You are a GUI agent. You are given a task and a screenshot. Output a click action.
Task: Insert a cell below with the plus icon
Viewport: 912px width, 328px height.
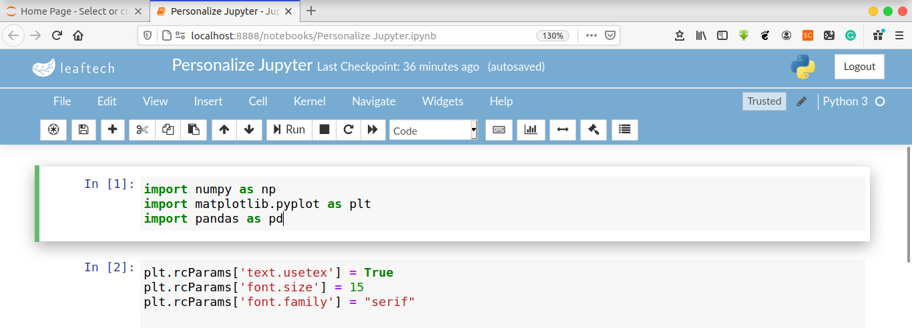(112, 130)
